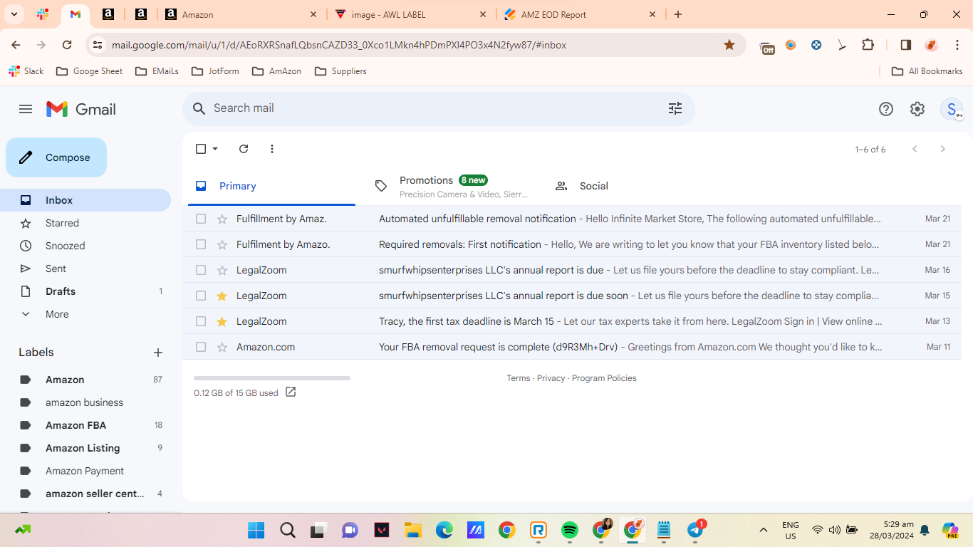Open the Google account avatar
Screen dimensions: 973x547
(x=952, y=109)
